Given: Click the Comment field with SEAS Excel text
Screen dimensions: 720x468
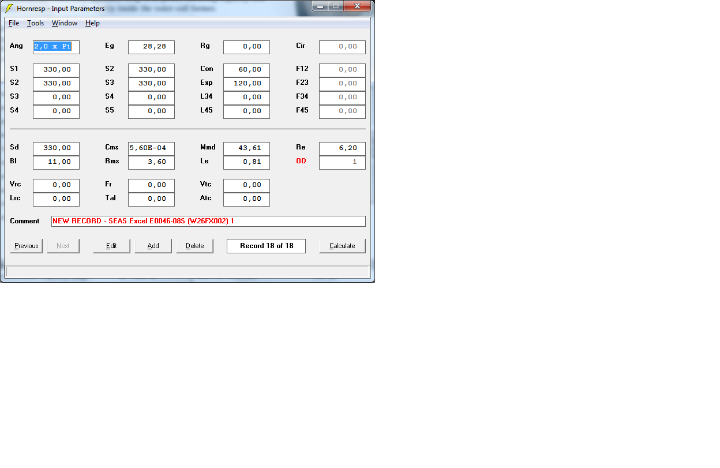Looking at the screenshot, I should pyautogui.click(x=208, y=221).
